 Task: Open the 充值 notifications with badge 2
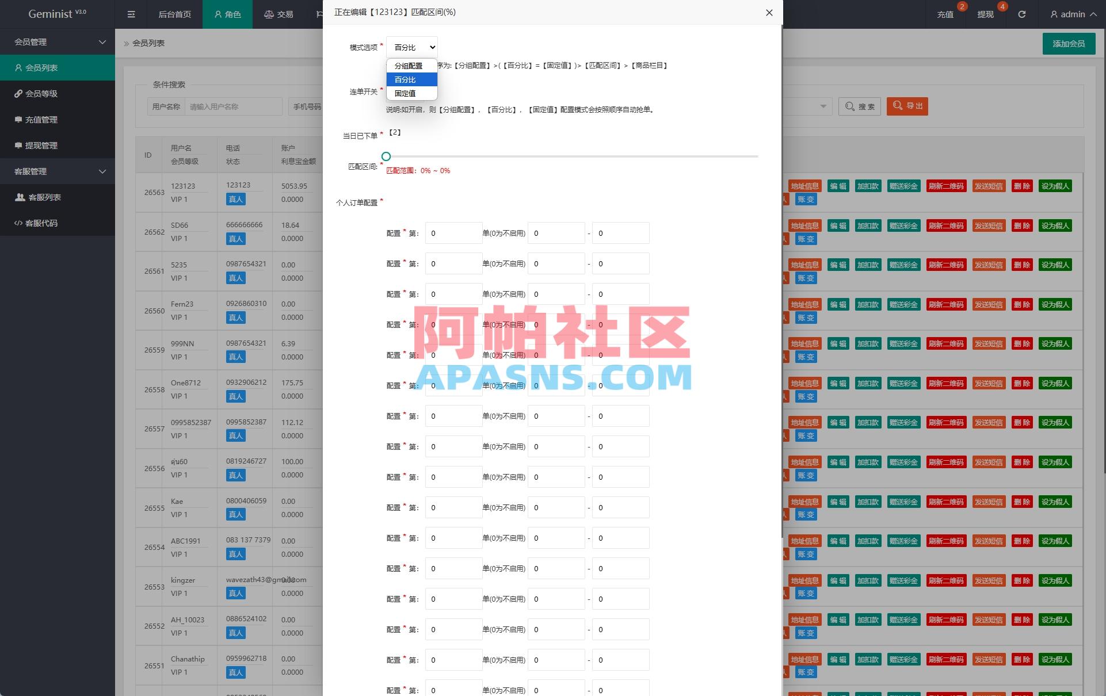944,14
